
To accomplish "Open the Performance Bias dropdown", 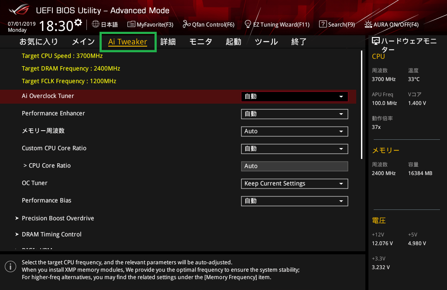I will pyautogui.click(x=295, y=201).
